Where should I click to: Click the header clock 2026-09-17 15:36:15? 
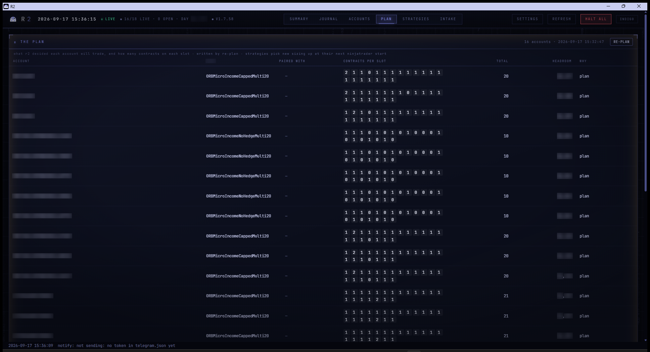tap(67, 19)
